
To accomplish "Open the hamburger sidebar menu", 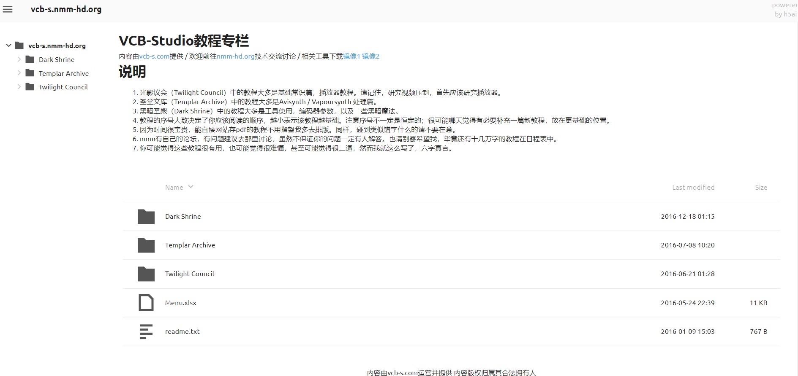I will [x=8, y=9].
